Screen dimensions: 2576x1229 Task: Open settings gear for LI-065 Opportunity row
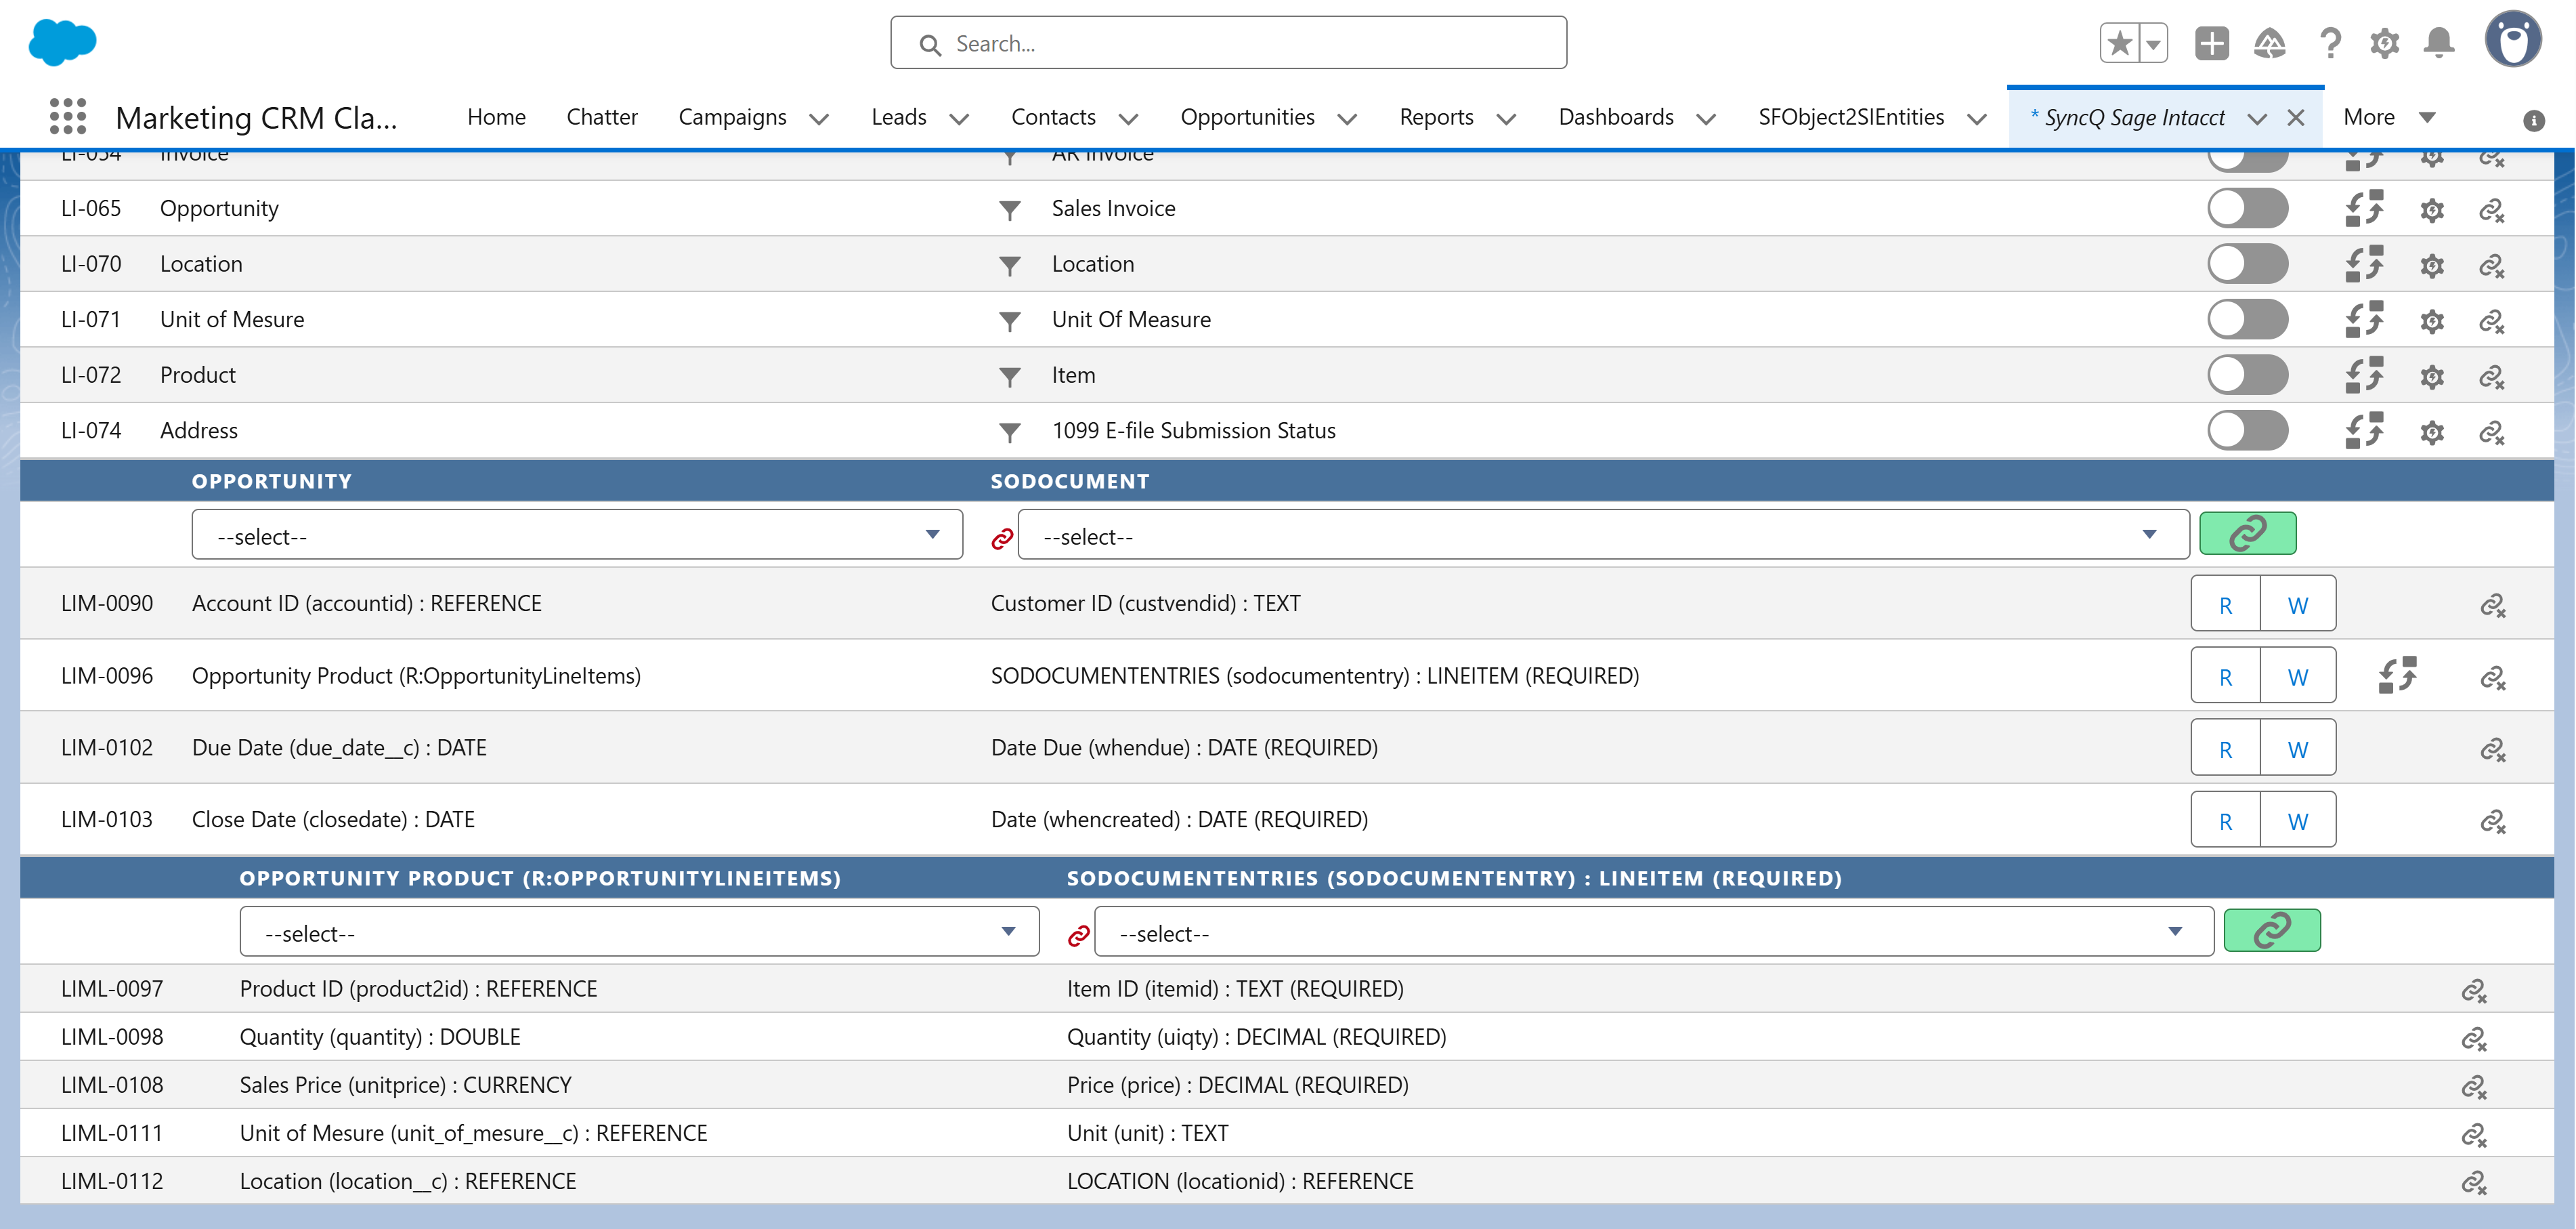point(2432,210)
